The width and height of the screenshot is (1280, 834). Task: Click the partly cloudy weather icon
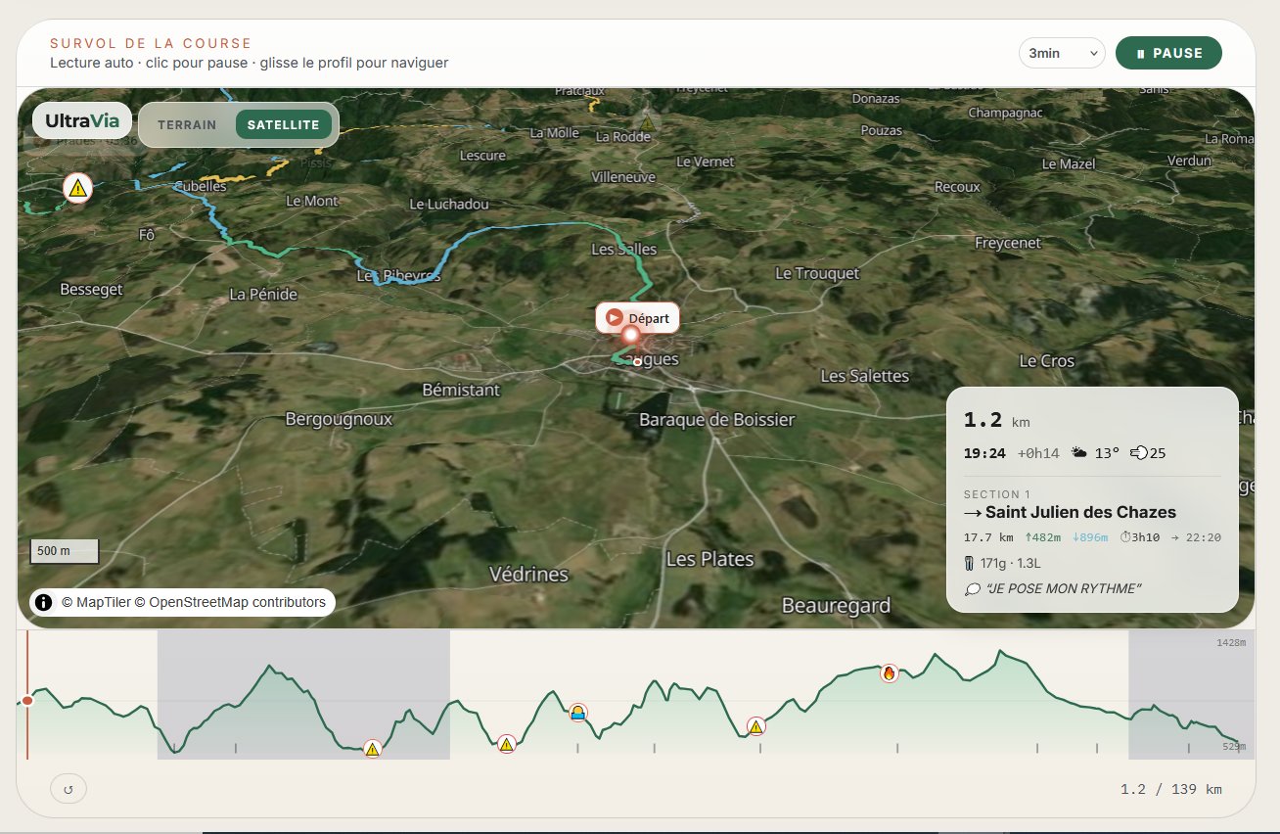point(1078,453)
